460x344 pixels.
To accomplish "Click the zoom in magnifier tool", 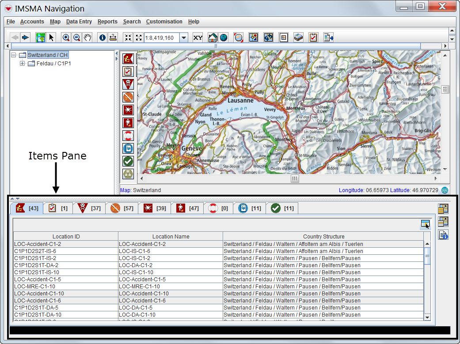I will click(66, 38).
